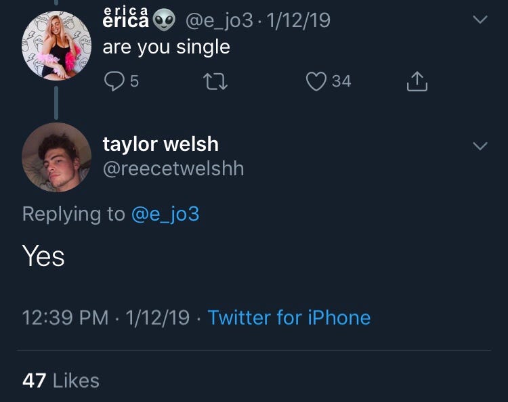Open taylor welsh's profile photo
Viewport: 508px width, 402px height.
(x=56, y=157)
